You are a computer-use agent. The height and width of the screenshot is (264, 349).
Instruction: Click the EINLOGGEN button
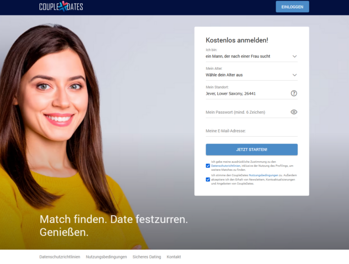(292, 6)
